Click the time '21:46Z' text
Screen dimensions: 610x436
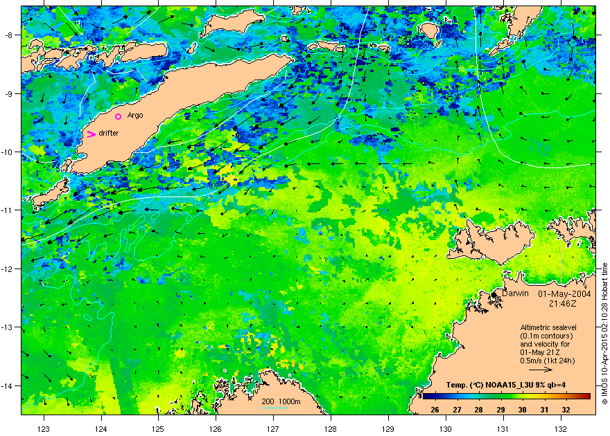(563, 303)
